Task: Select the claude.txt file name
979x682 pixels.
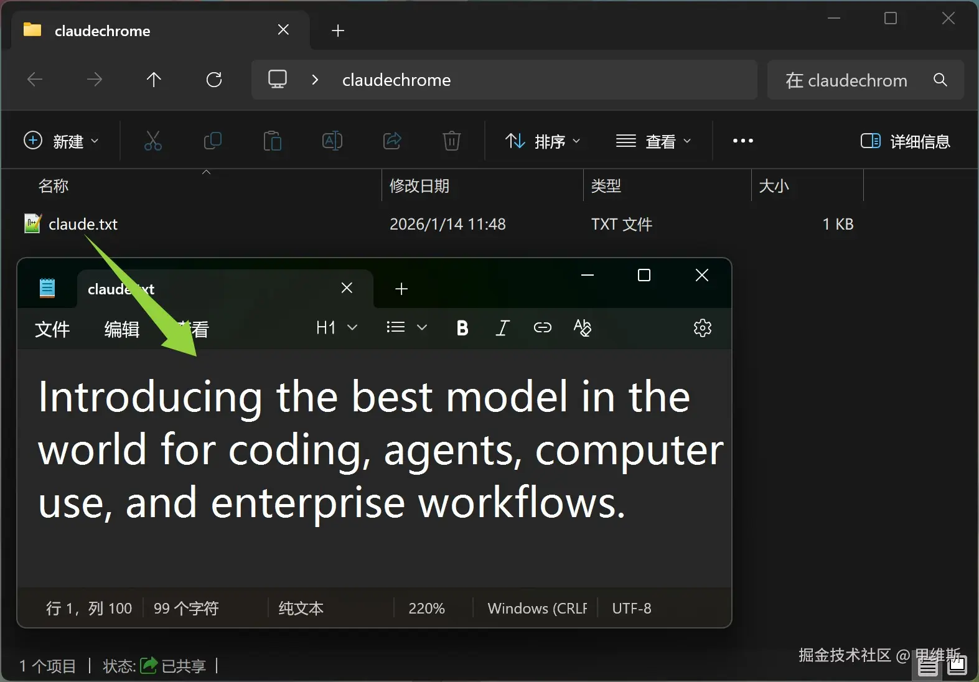Action: click(83, 224)
